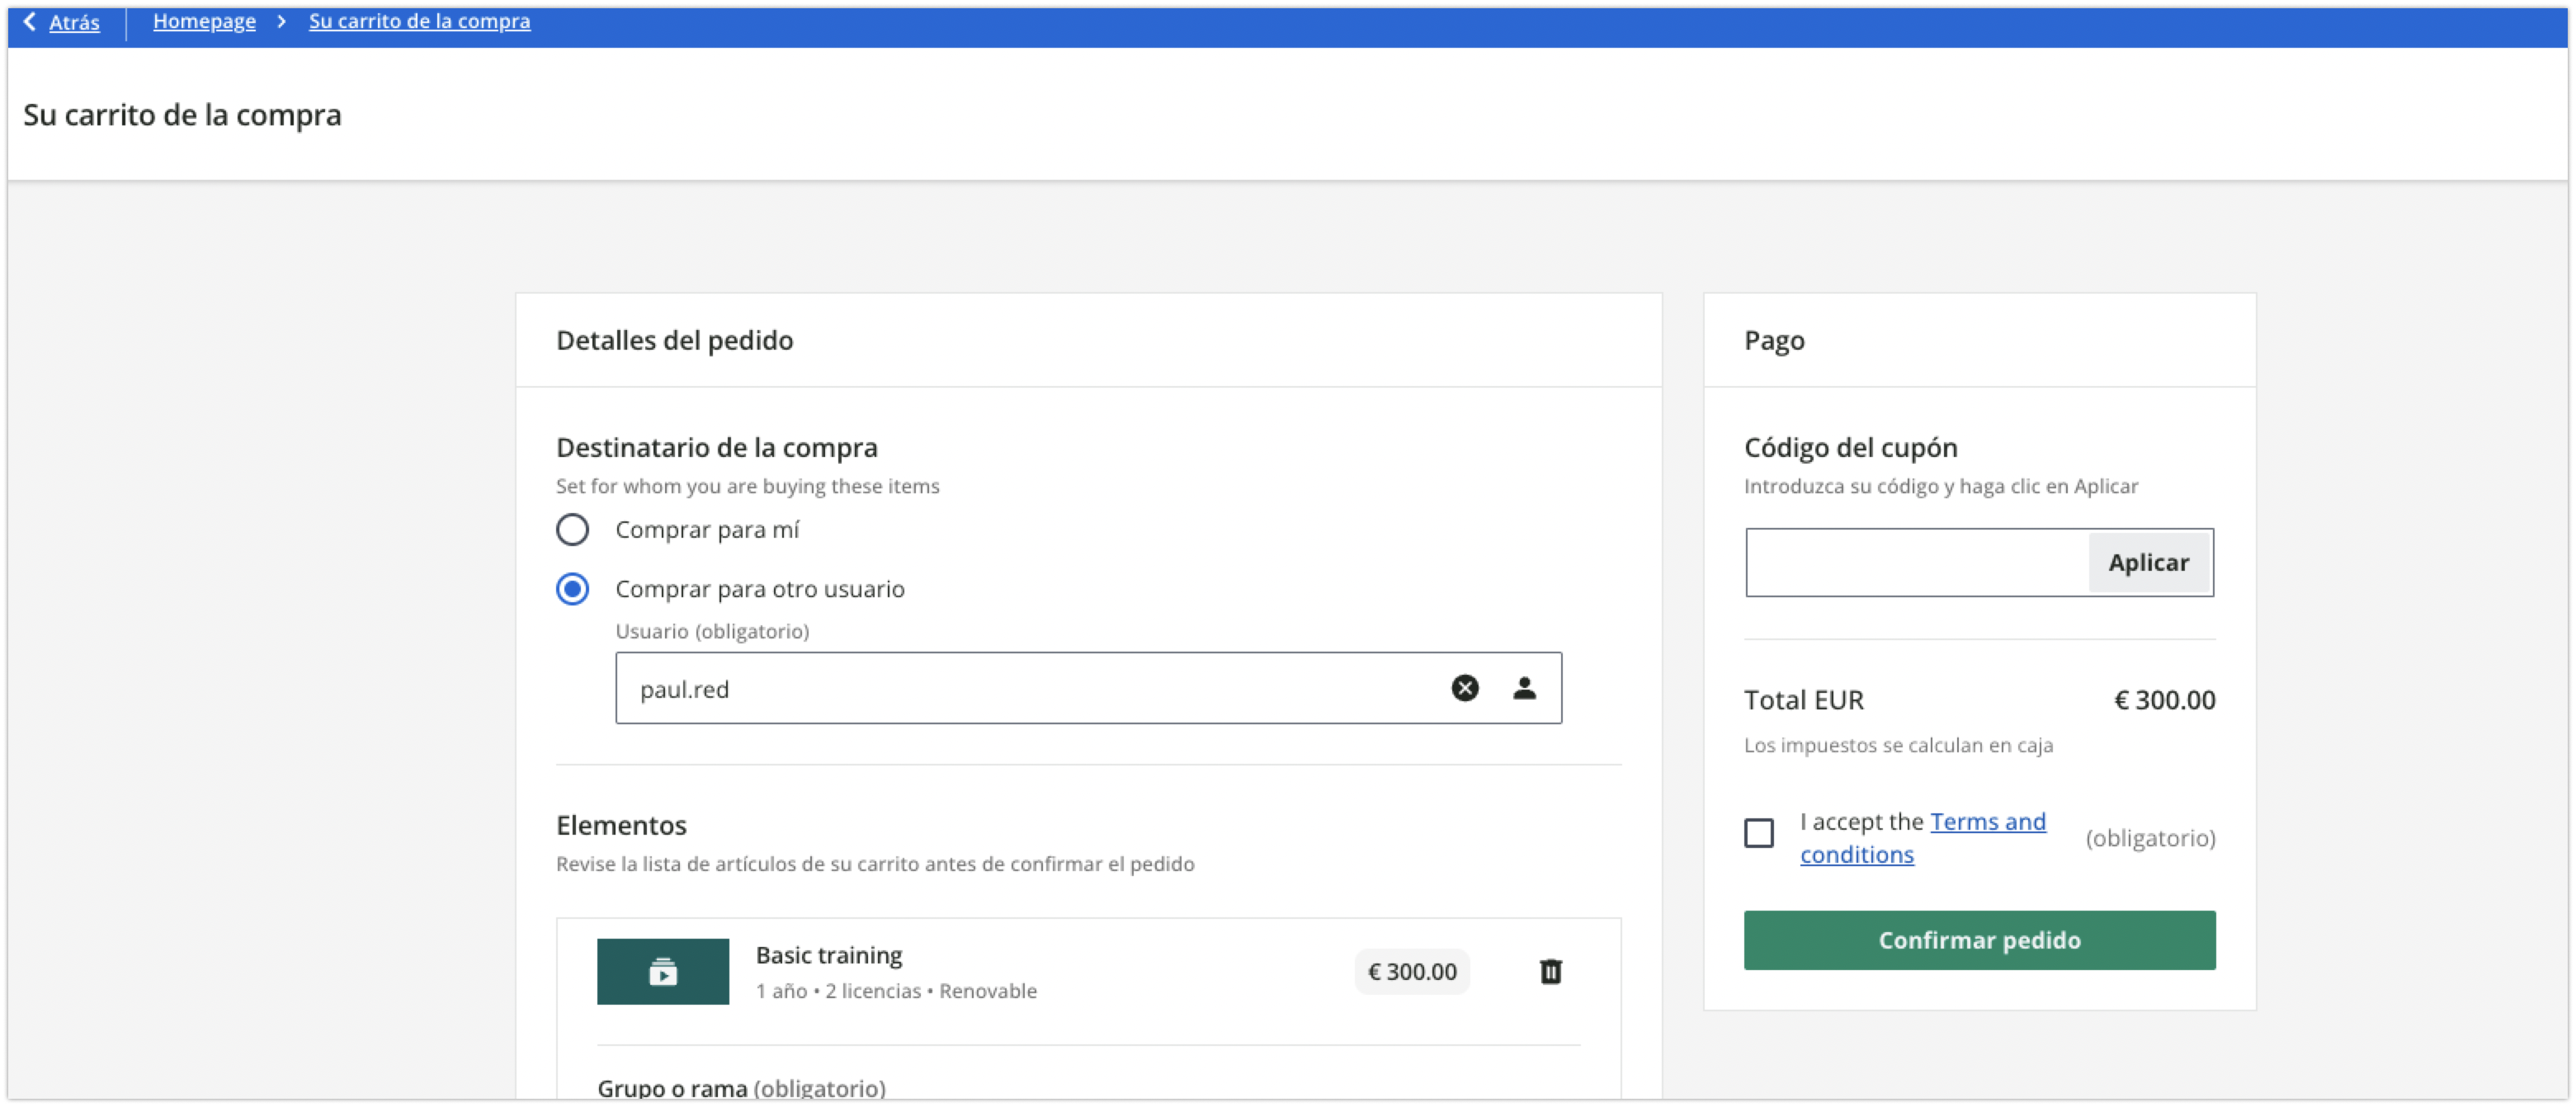Viewport: 2576px width, 1107px height.
Task: Click the back arrow chevron icon
Action: [x=29, y=21]
